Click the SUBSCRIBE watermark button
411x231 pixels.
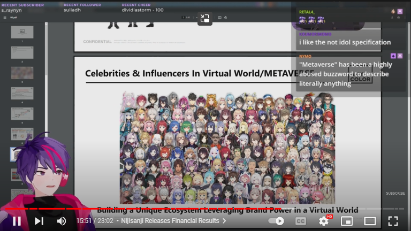coord(395,193)
